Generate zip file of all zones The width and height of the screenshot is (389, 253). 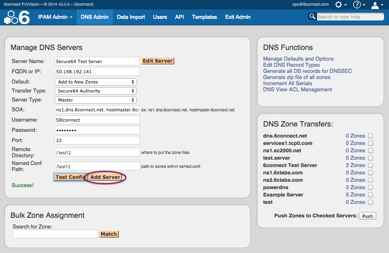click(x=297, y=77)
